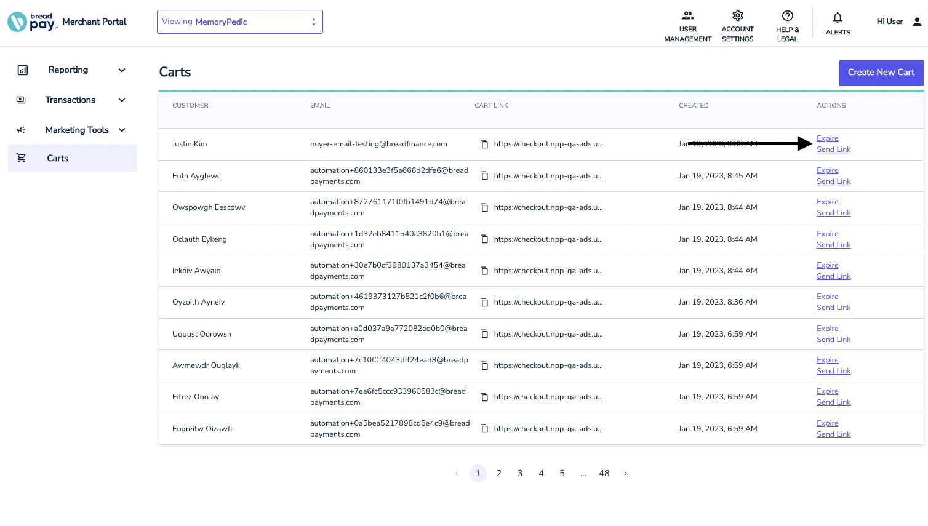This screenshot has width=928, height=526.
Task: Expire Oyzoith Ayneiv's cart
Action: (x=827, y=297)
